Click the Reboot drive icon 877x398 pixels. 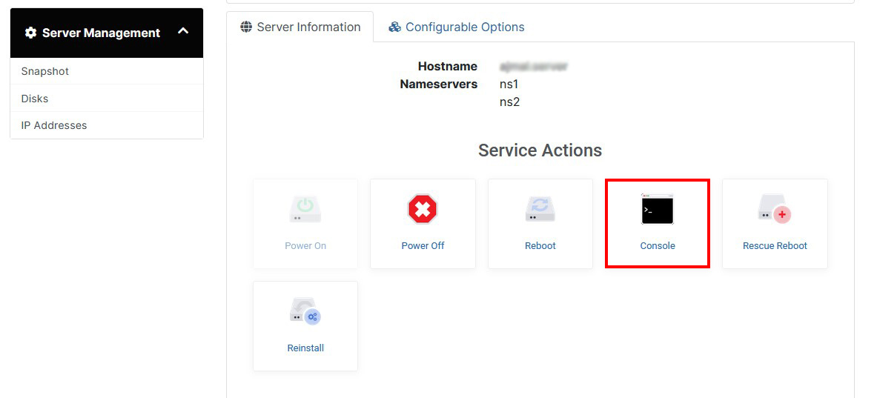pyautogui.click(x=540, y=209)
